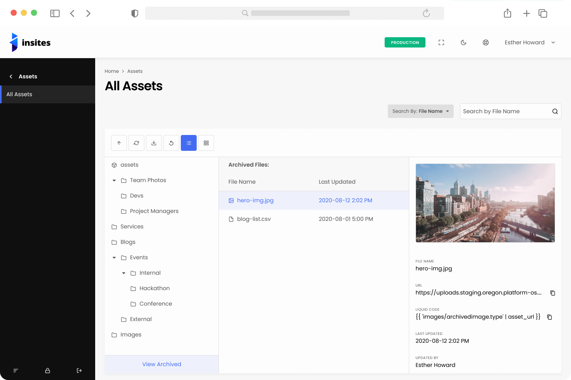Click the upload asset icon
The height and width of the screenshot is (380, 571).
(119, 143)
